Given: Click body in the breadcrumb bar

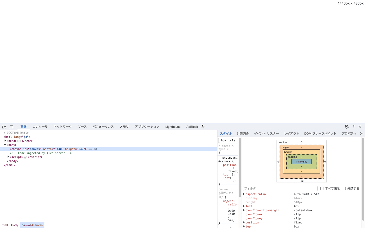Looking at the screenshot, I should [x=14, y=225].
